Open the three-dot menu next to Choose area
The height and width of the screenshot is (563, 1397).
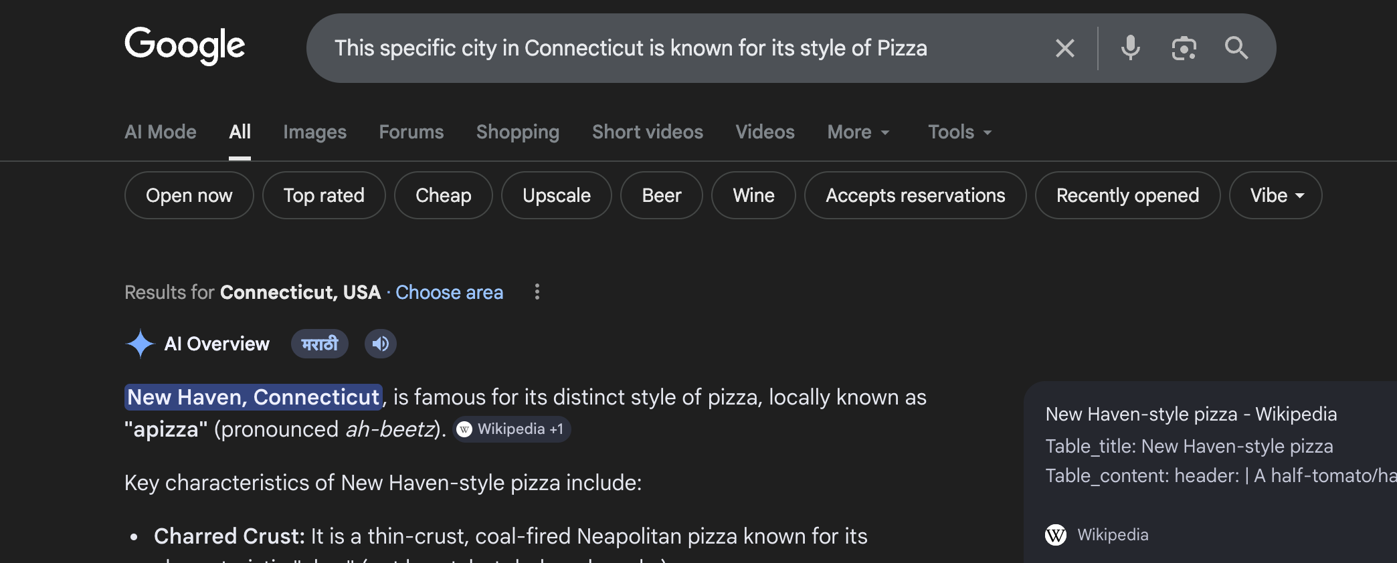pyautogui.click(x=537, y=292)
